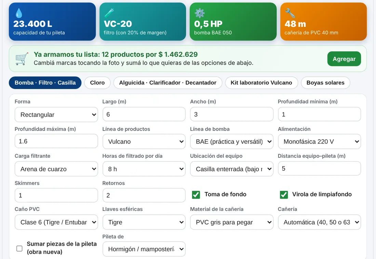Open Cañería dropdown set to Automática
This screenshot has height=259, width=376.
tap(319, 222)
